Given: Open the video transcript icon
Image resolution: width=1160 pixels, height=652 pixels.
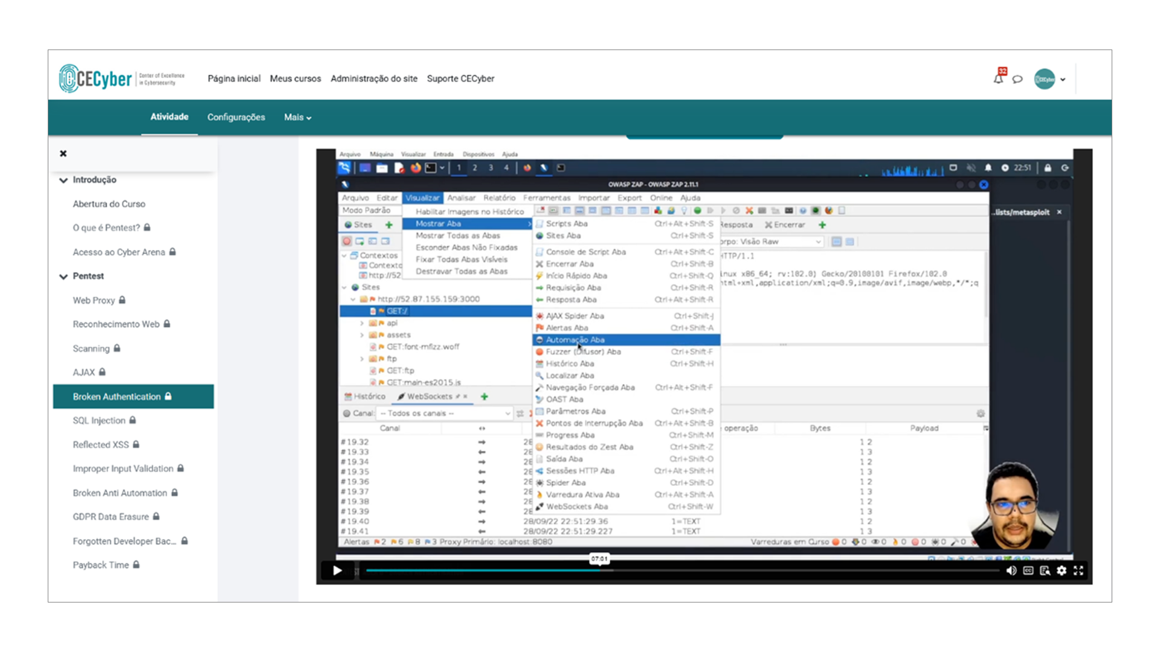Looking at the screenshot, I should click(x=1045, y=570).
